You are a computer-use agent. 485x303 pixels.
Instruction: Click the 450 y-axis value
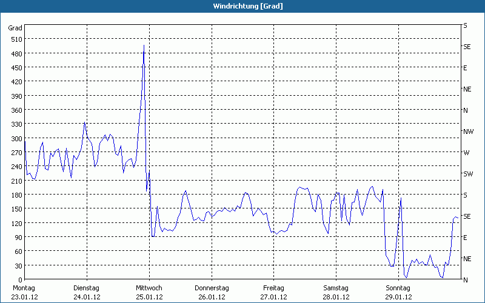tap(17, 68)
